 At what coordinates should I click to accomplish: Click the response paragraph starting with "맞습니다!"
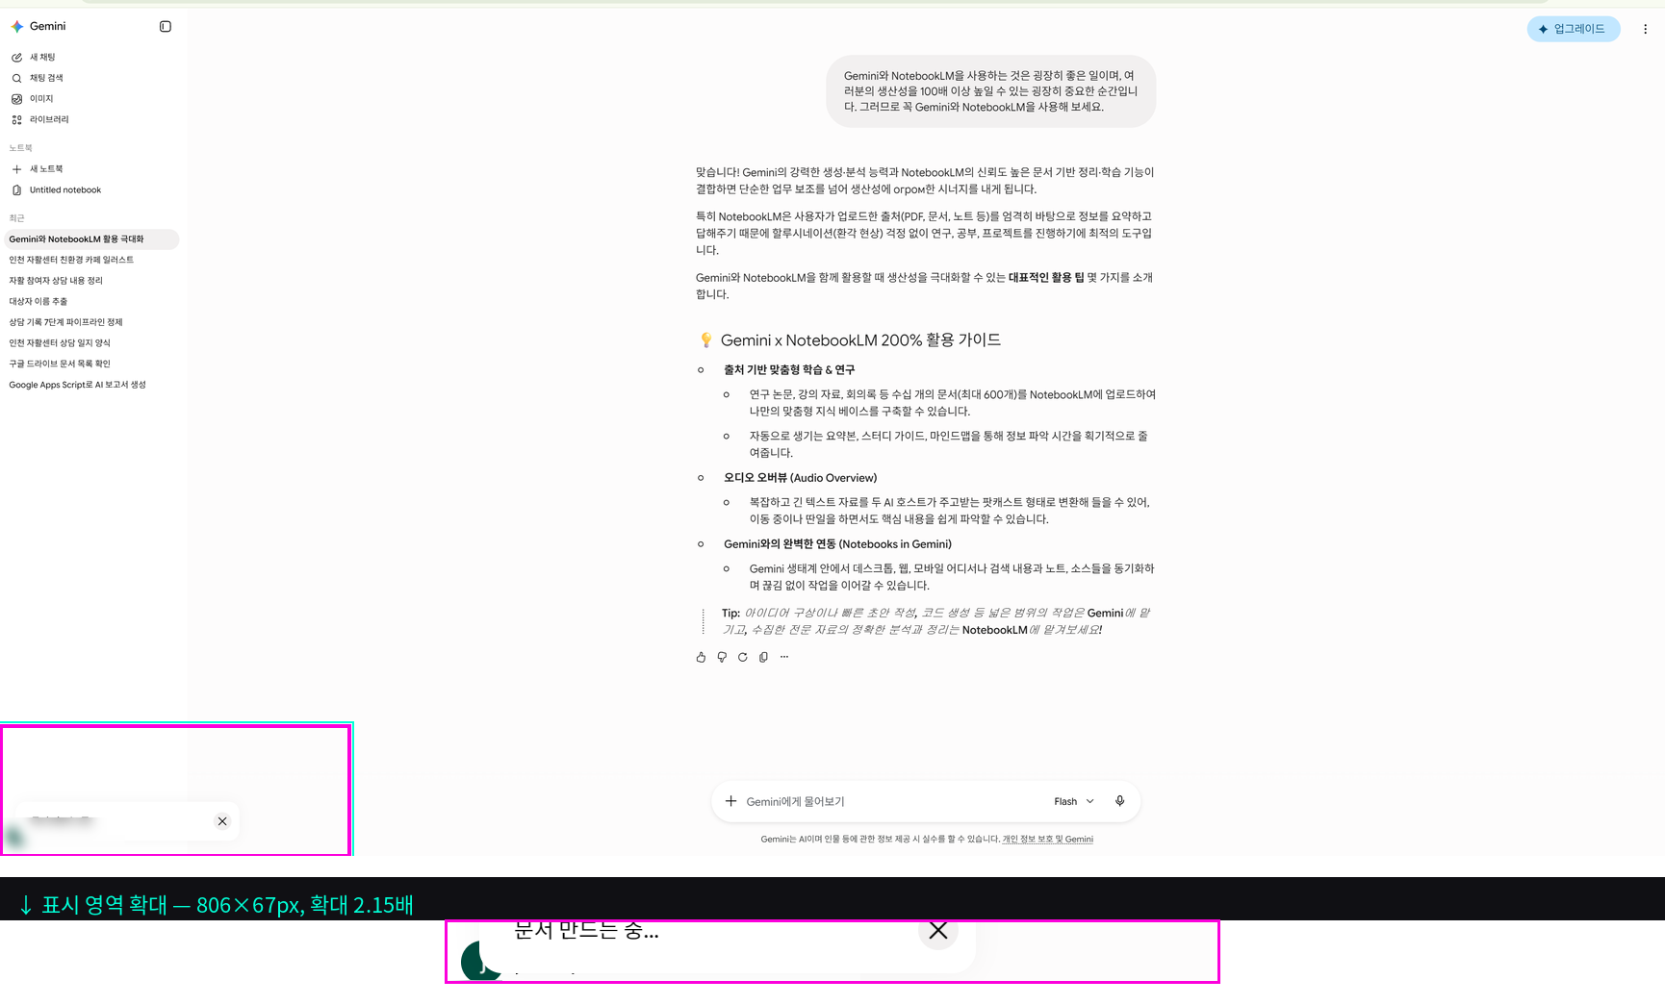click(925, 181)
